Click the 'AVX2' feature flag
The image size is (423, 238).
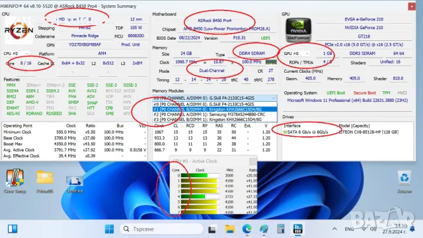coord(91,91)
